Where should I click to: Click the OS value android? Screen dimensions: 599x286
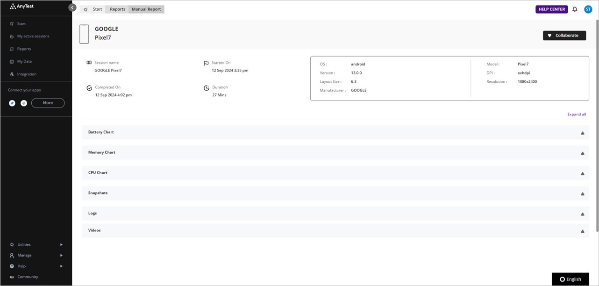(358, 64)
